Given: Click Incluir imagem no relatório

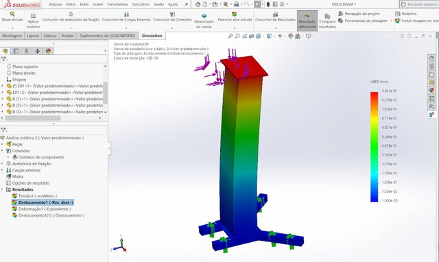Looking at the screenshot, I should tap(417, 21).
